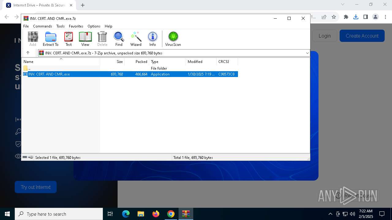Switch to Chrome on the taskbar
The image size is (392, 220).
(x=171, y=214)
